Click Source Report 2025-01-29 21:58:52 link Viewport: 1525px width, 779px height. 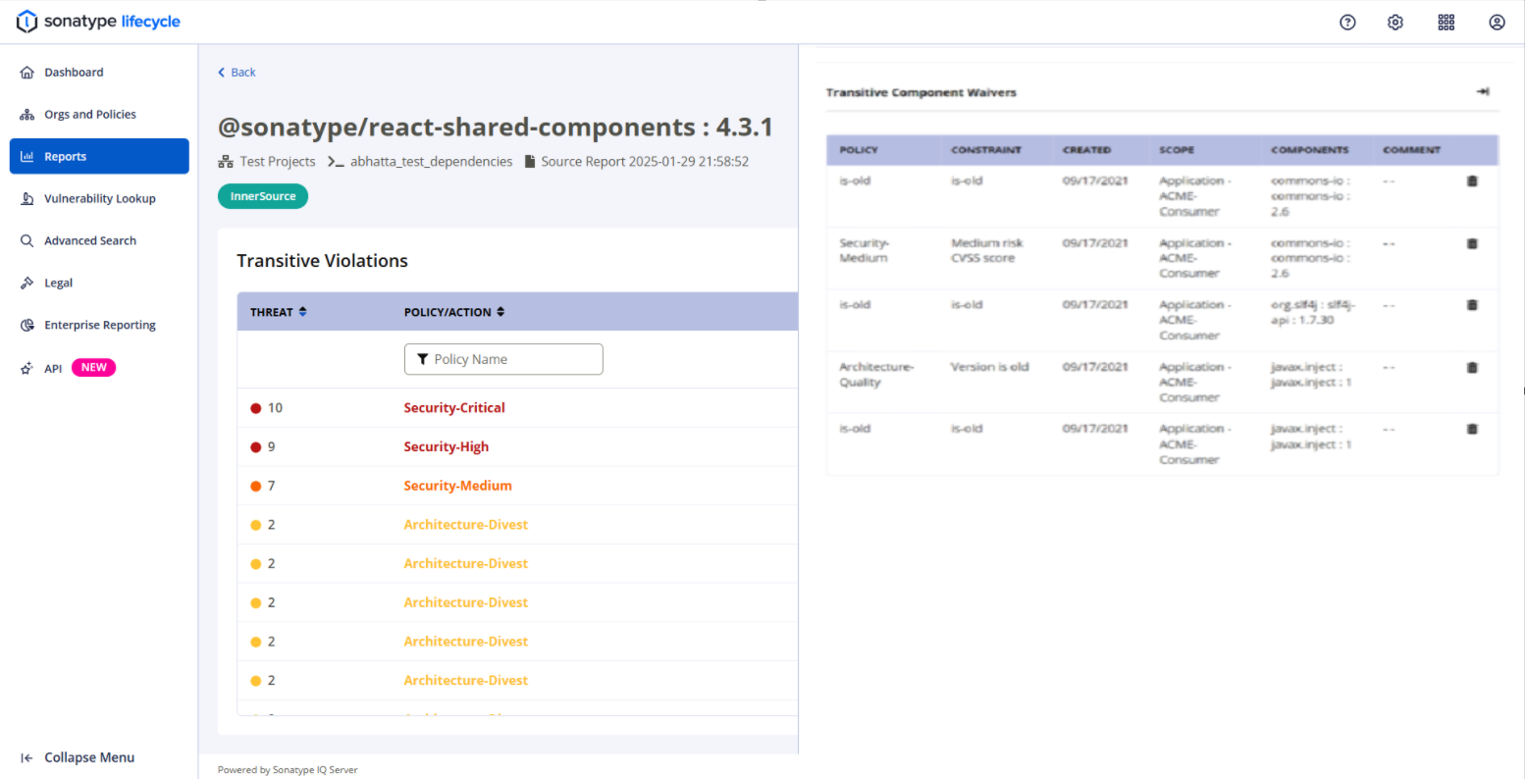[x=637, y=161]
